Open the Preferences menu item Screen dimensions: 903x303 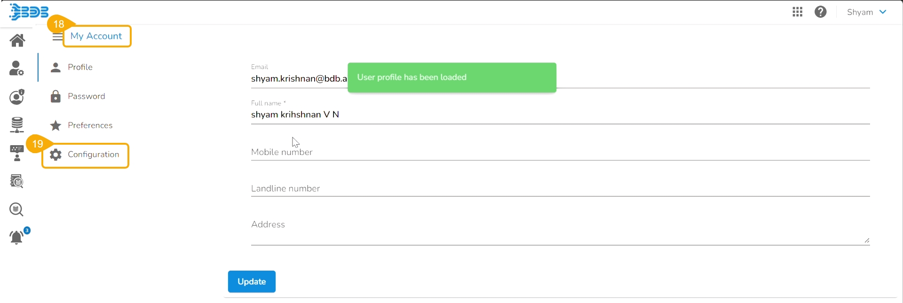pos(90,125)
